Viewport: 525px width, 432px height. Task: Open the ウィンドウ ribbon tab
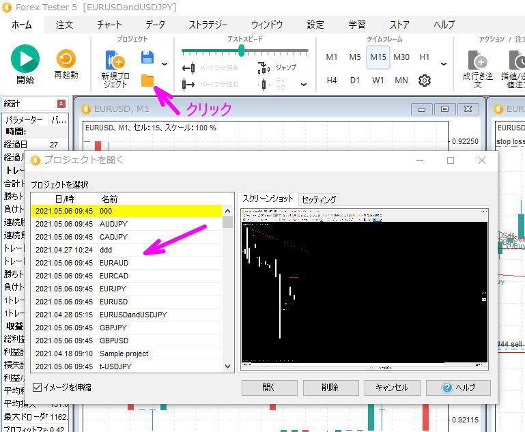[x=267, y=25]
